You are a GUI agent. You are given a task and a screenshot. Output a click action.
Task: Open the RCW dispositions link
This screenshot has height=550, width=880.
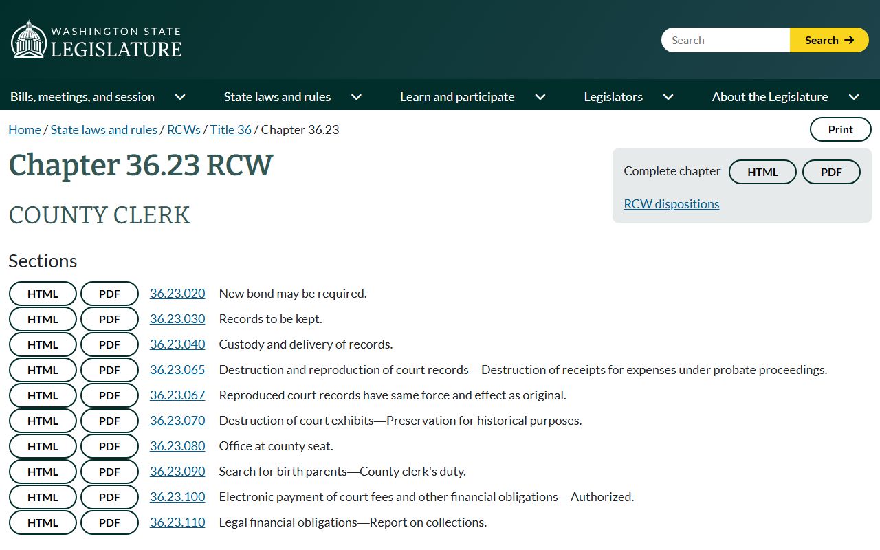672,204
